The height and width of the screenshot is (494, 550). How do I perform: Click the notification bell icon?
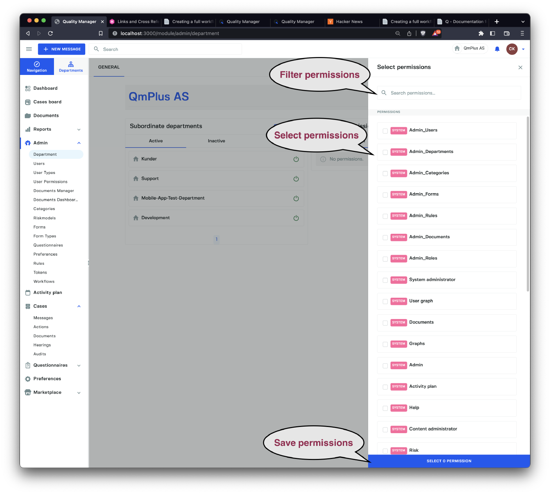point(497,49)
